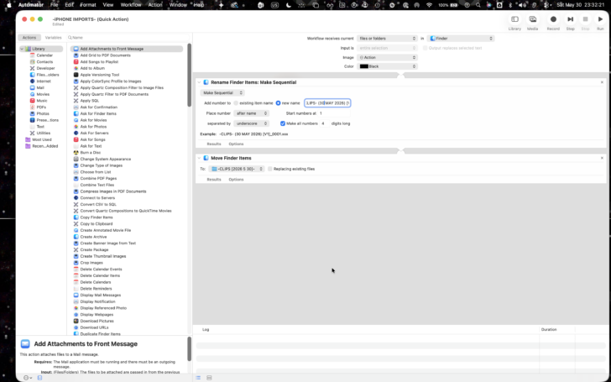Select the existing item name radio button
611x382 pixels.
[x=236, y=103]
